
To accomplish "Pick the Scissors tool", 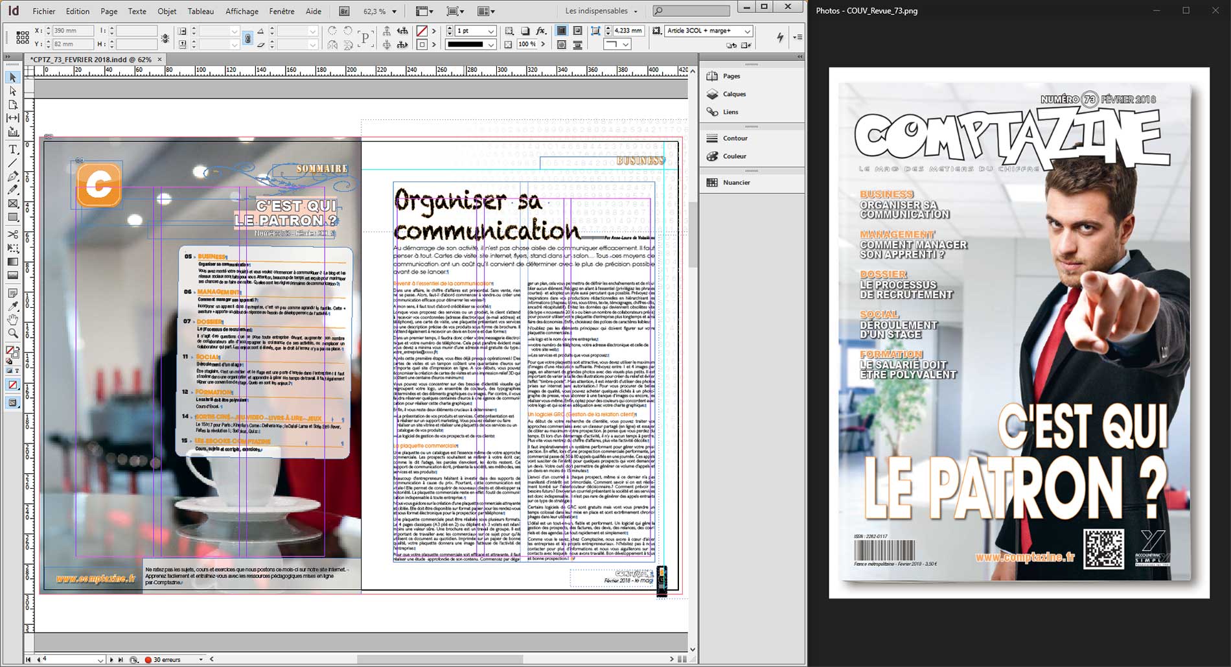I will (x=12, y=234).
